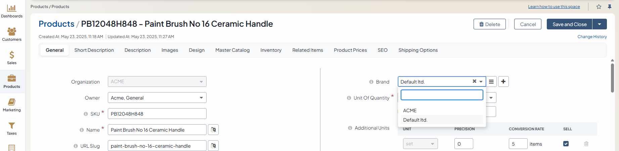Clear the Brand selection with the X
619x151 pixels.
(474, 81)
